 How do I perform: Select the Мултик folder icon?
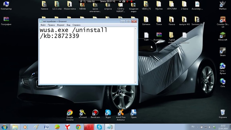[159, 5]
